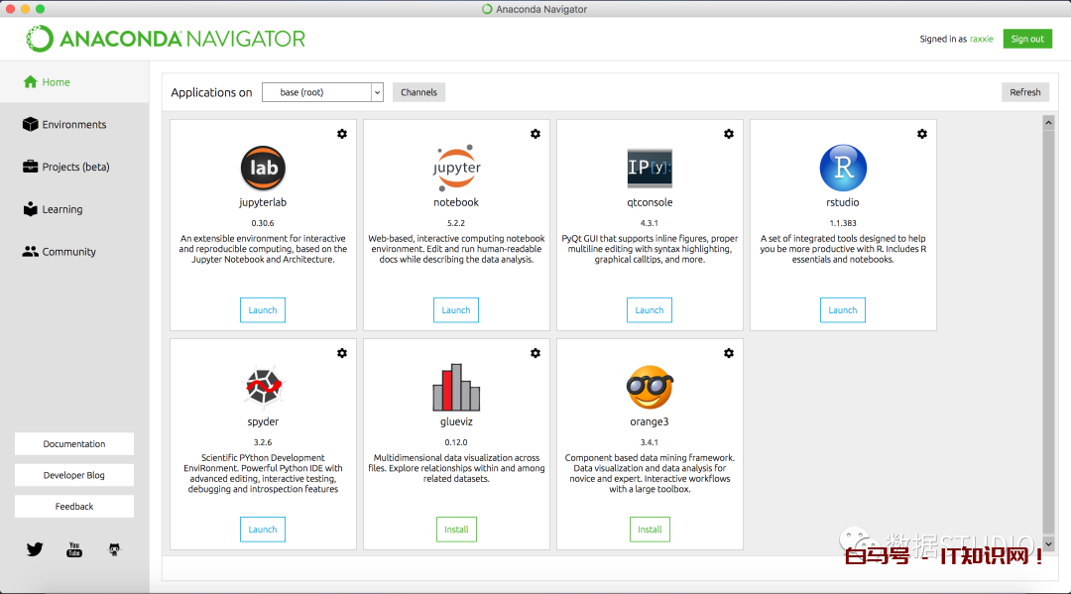
Task: Open the YouTube icon link
Action: 74,549
